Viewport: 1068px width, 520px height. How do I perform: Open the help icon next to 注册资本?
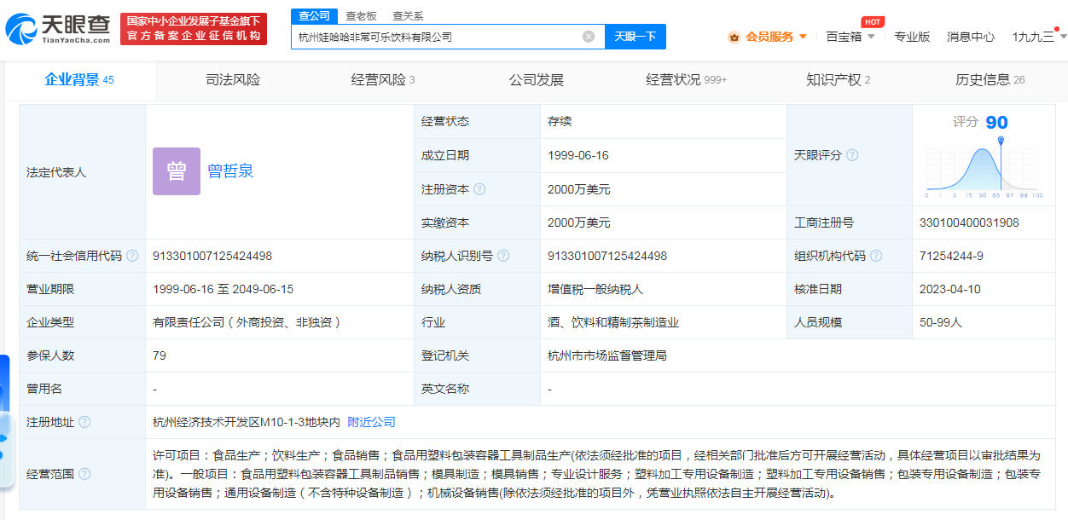pyautogui.click(x=479, y=189)
